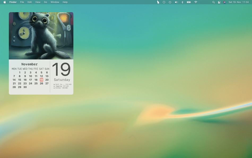Click the date and time in menu bar
Viewport: 252px width, 158px height.
click(238, 2)
